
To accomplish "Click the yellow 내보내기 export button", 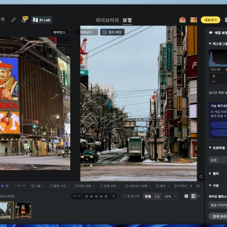I will point(210,20).
